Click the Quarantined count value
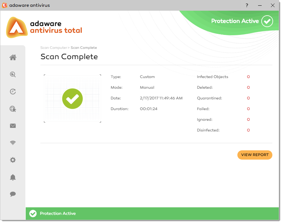The width and height of the screenshot is (282, 223). (248, 98)
